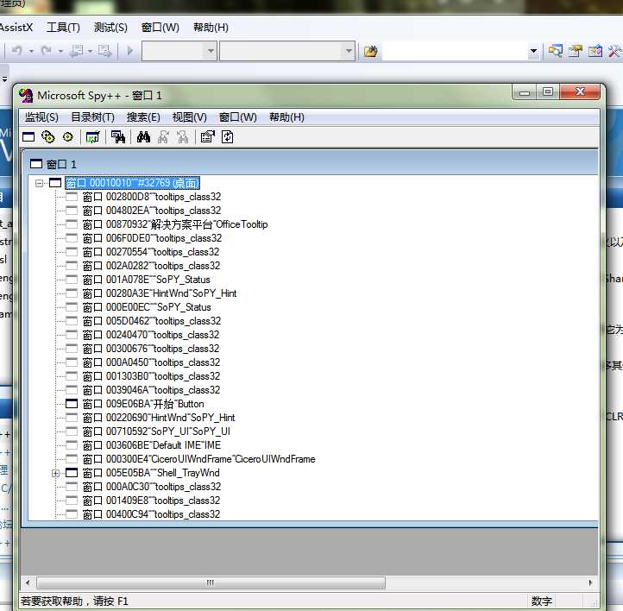Click the Object Browser icon in the Visual Studio toolbar

pos(595,51)
